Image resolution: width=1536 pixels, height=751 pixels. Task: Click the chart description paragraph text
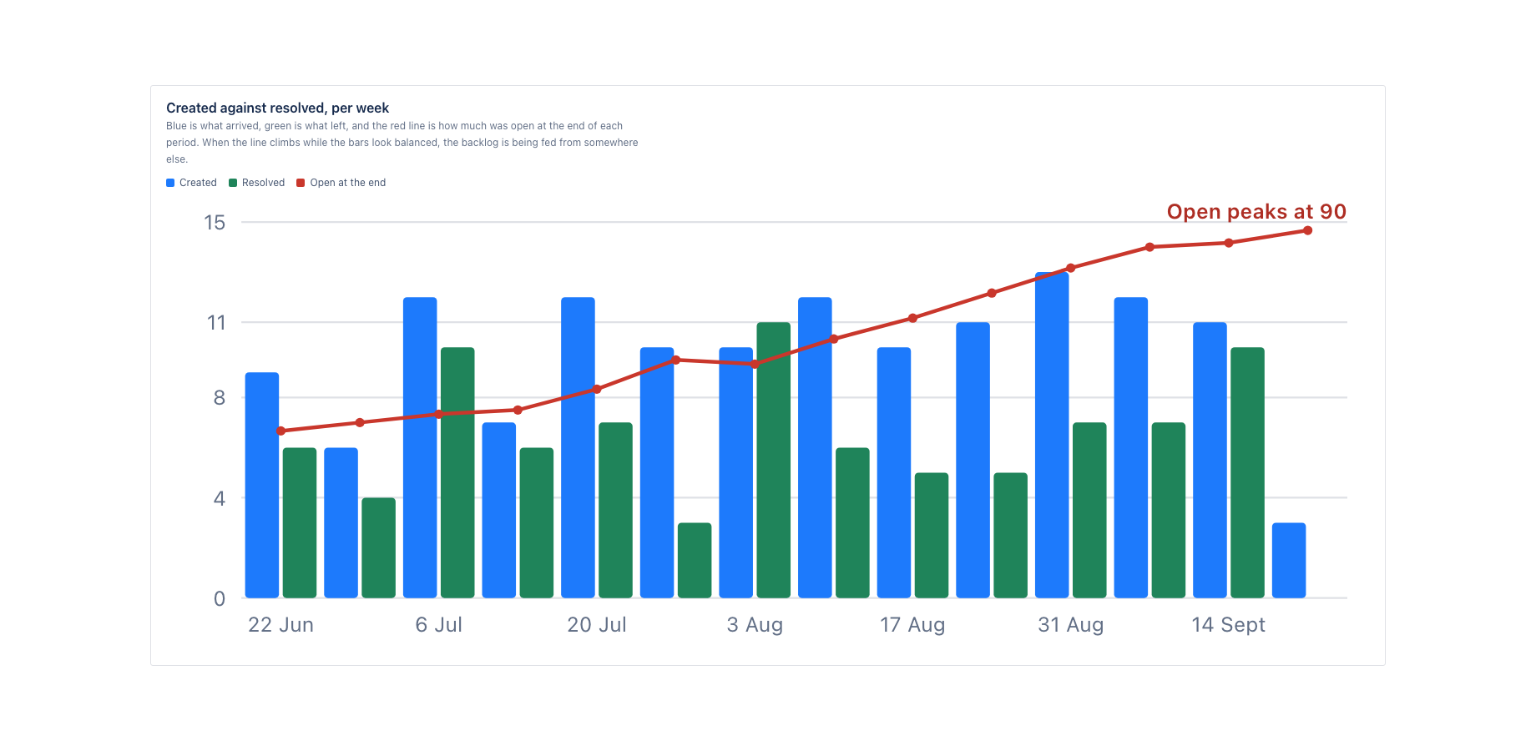pyautogui.click(x=402, y=143)
